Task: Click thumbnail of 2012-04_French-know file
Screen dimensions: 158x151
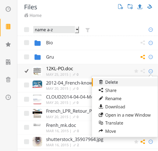Action: [37, 84]
